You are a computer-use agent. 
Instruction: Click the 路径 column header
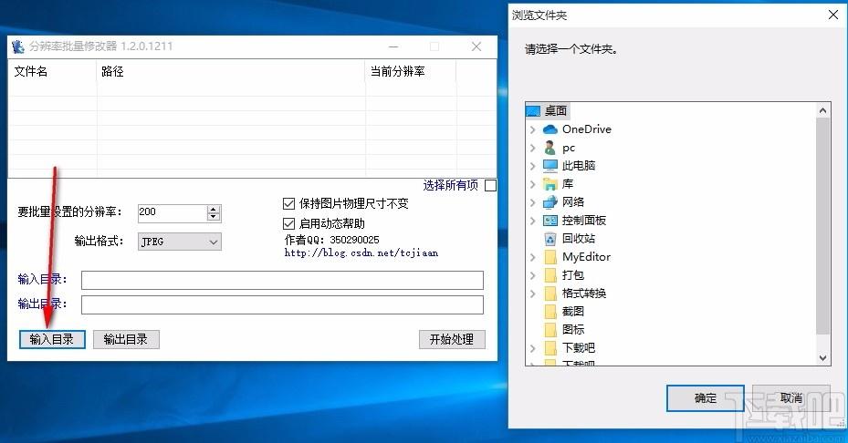pyautogui.click(x=231, y=71)
